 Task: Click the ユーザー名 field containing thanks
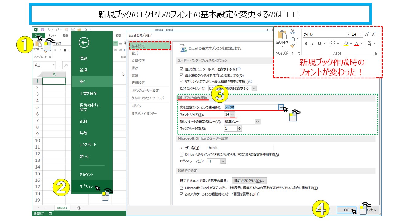240,148
